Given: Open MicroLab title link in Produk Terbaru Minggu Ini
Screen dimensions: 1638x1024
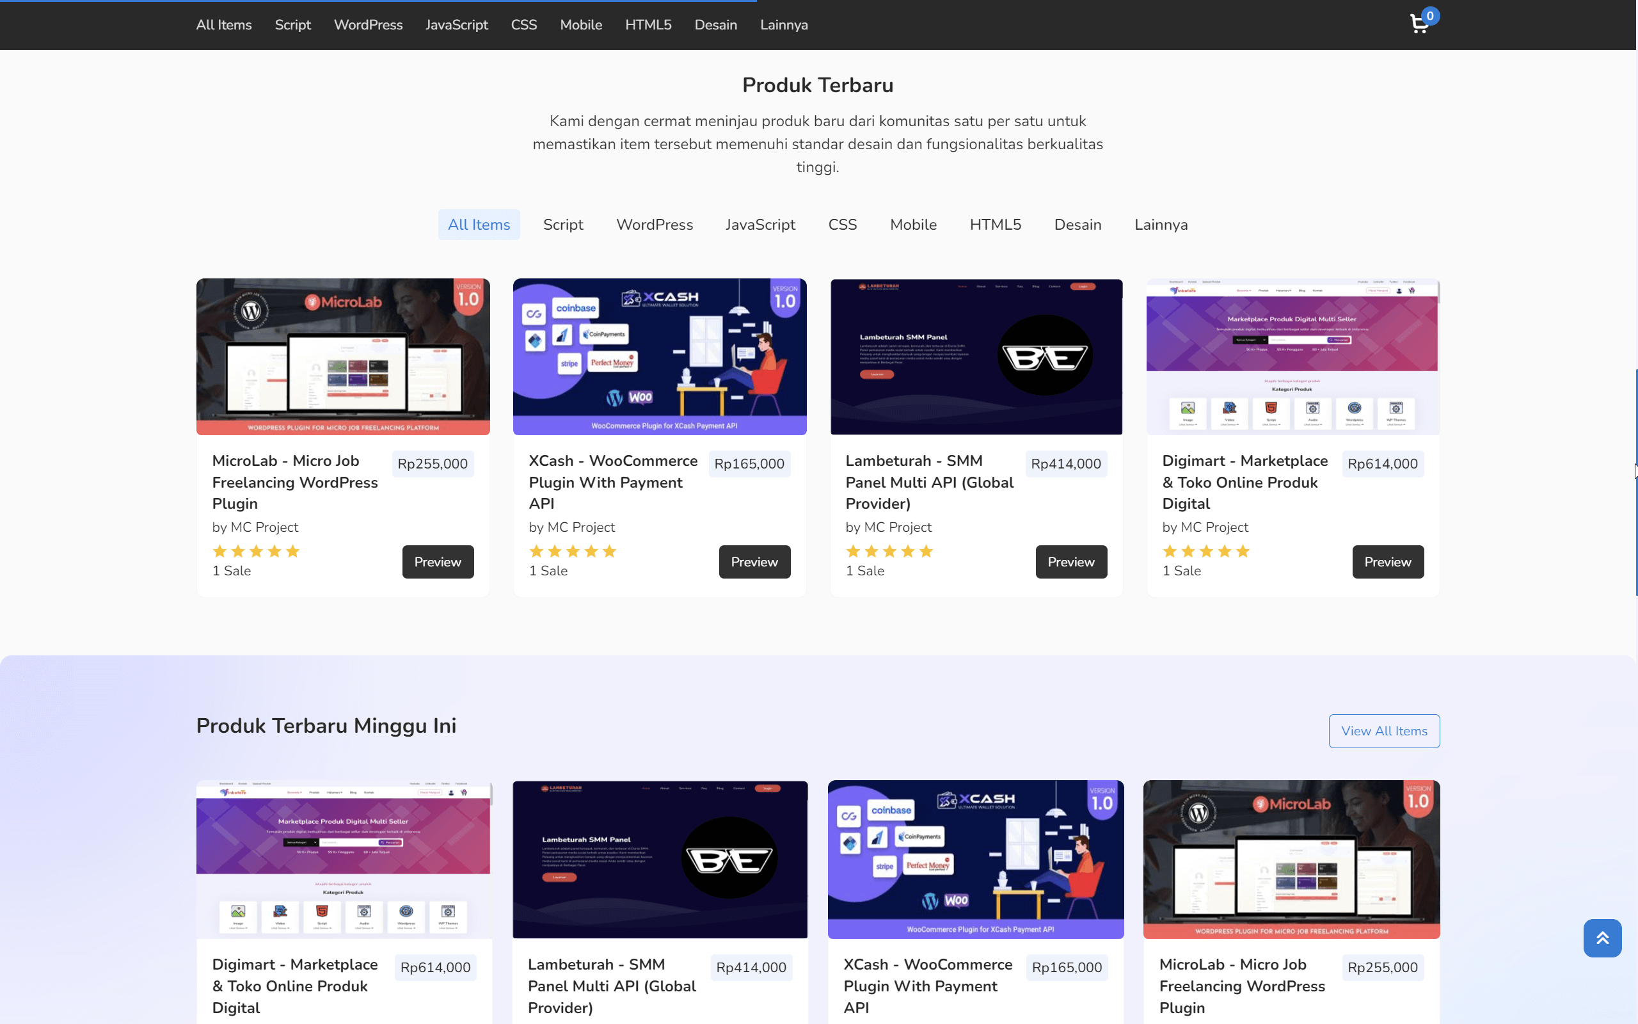Looking at the screenshot, I should click(1243, 986).
